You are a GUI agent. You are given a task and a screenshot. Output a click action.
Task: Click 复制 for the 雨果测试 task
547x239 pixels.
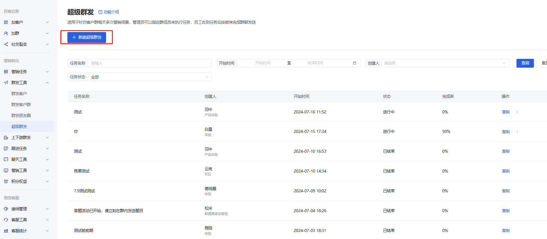tap(506, 171)
